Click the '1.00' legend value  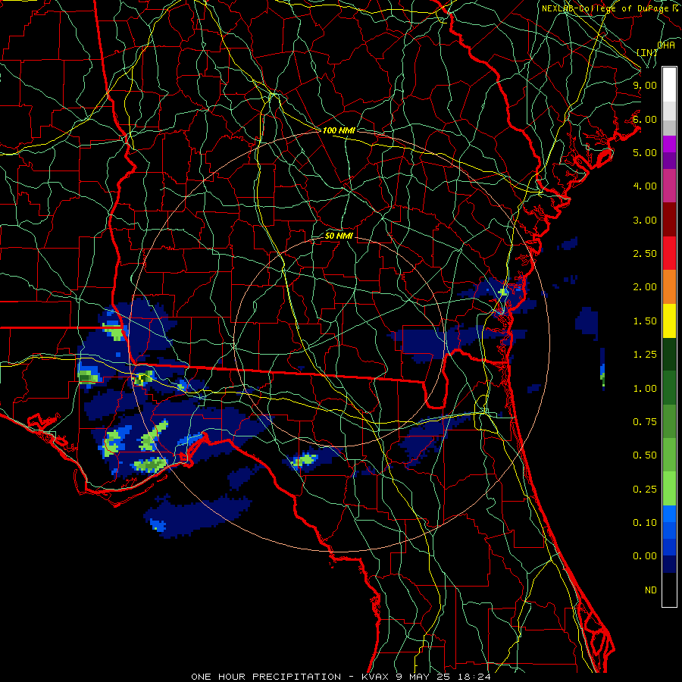point(645,389)
